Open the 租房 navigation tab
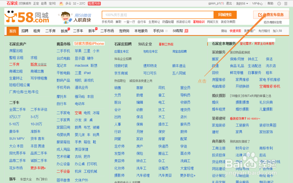Image resolution: width=293 pixels, height=183 pixels. pyautogui.click(x=37, y=31)
